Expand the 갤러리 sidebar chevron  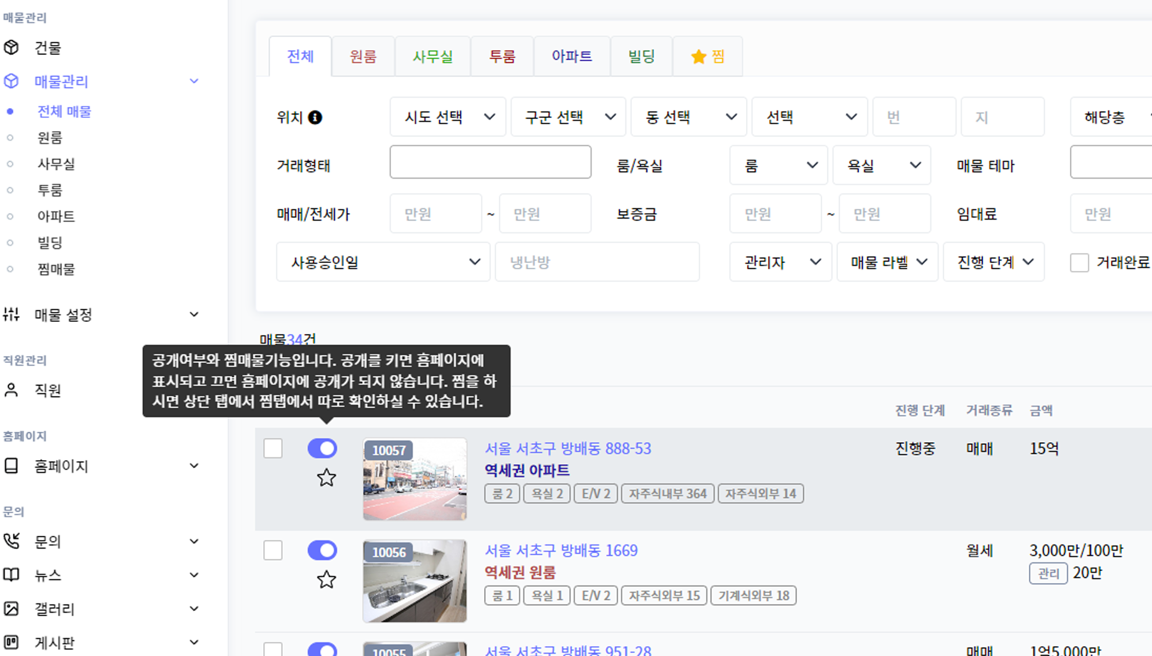pyautogui.click(x=194, y=609)
